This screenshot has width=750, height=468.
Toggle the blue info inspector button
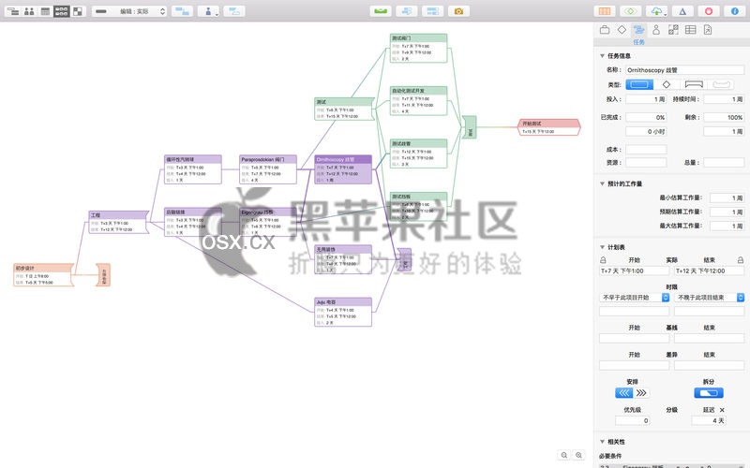(x=735, y=11)
